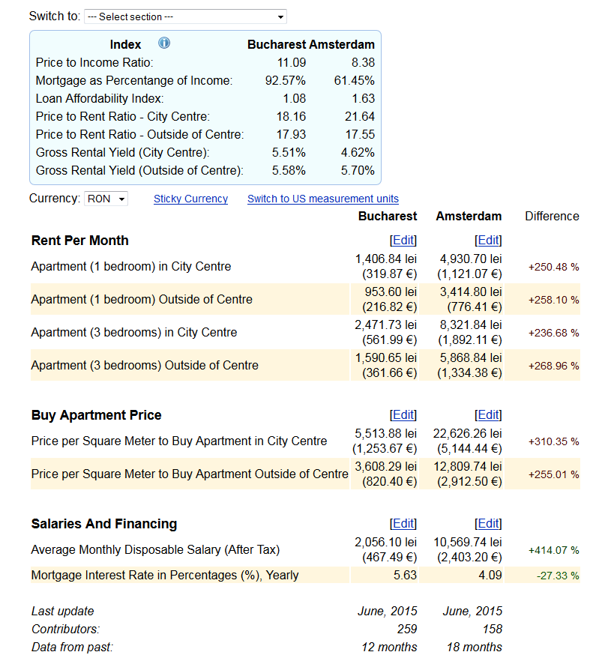Viewport: 611px width, 655px height.
Task: Edit Bucharest Rent Per Month values
Action: (403, 241)
